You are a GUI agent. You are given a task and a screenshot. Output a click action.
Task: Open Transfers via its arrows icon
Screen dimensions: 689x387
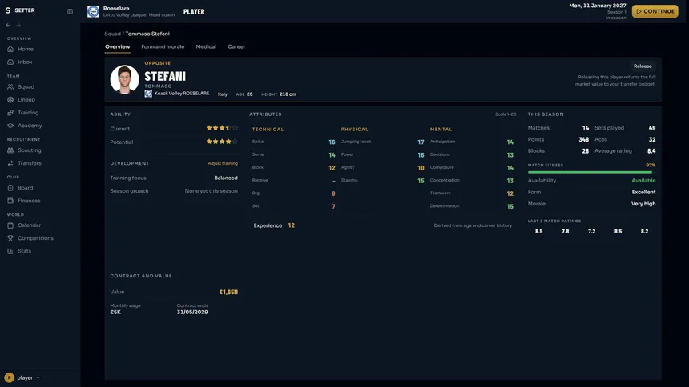pos(10,163)
